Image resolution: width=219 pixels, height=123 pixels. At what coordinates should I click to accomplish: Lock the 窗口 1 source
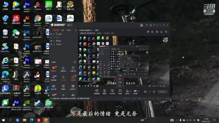click(54, 44)
